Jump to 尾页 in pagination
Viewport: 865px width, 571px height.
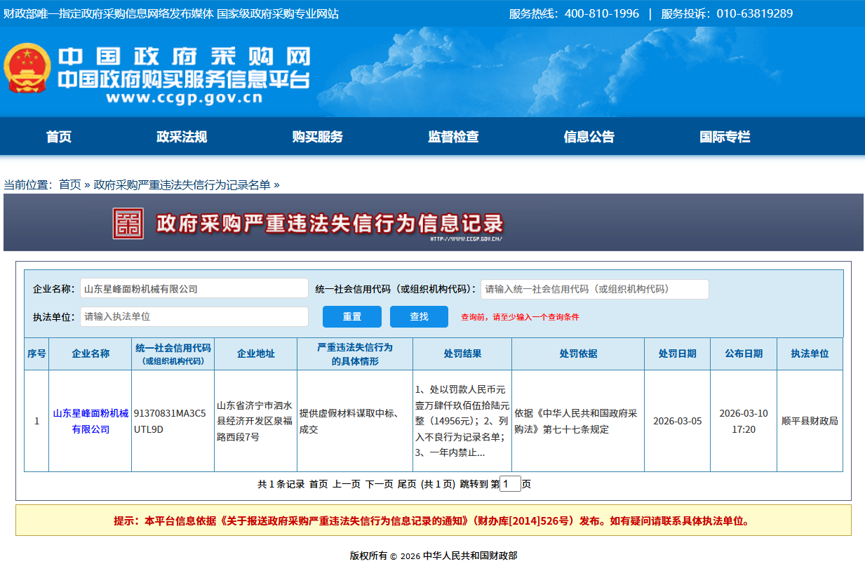(407, 484)
